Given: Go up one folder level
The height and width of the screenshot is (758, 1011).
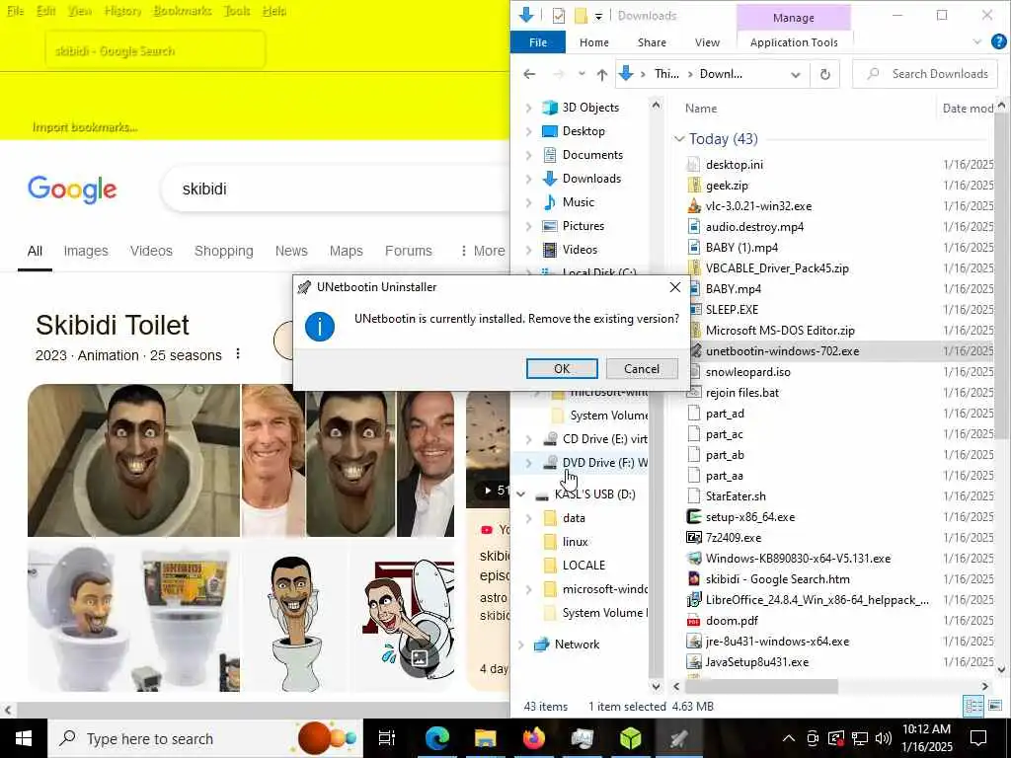Looking at the screenshot, I should tap(601, 75).
